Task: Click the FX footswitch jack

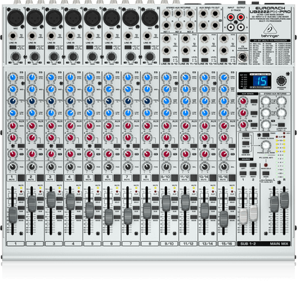Action: click(242, 38)
